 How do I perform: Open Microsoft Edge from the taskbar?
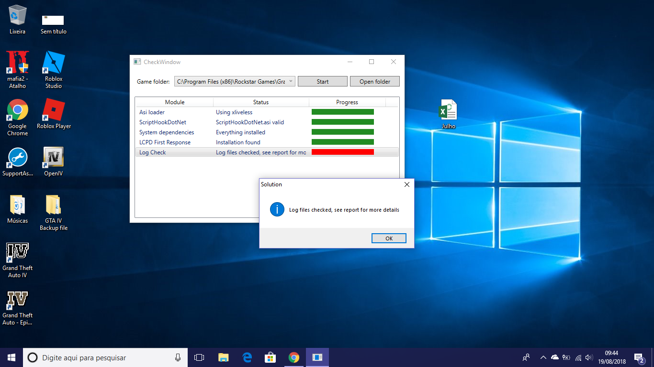(247, 357)
